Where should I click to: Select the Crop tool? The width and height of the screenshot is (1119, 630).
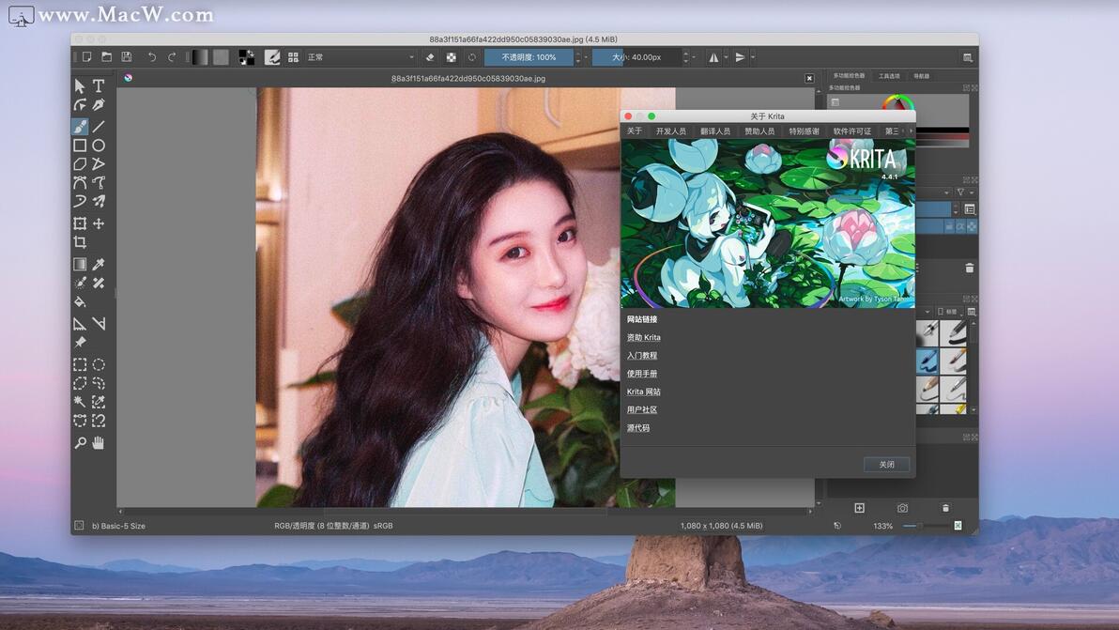tap(80, 242)
